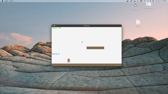
Task: Click the blue Score 0 text
Action: 55,54
